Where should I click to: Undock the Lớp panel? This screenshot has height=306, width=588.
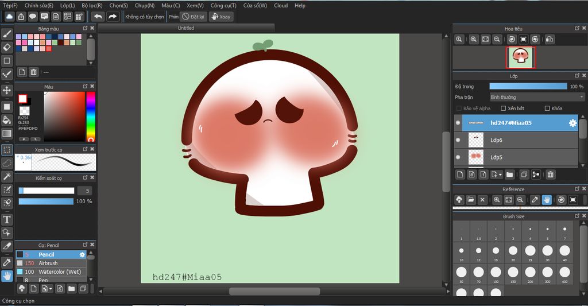coord(577,76)
